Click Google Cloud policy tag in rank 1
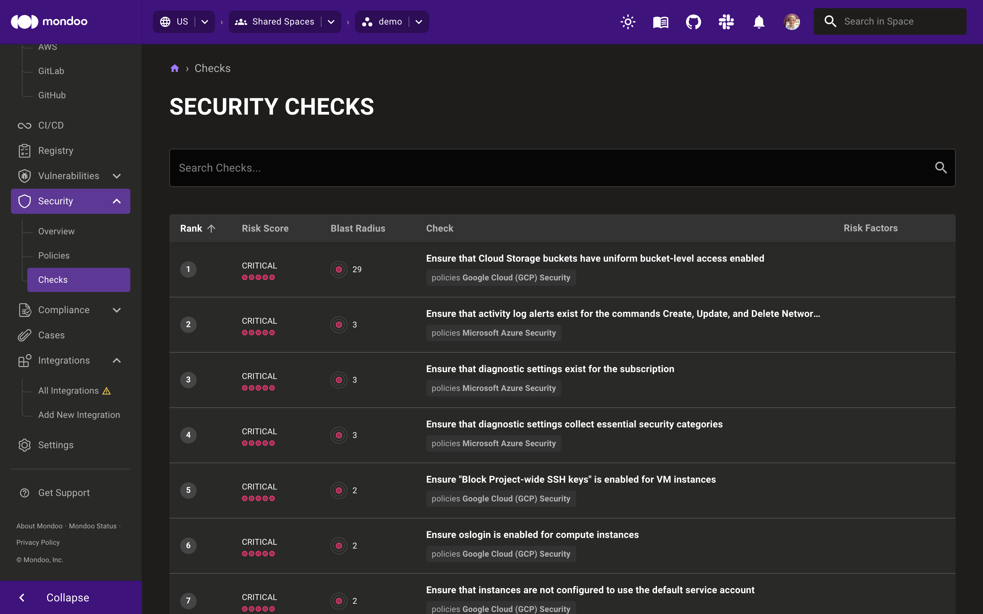The image size is (983, 614). tap(501, 278)
